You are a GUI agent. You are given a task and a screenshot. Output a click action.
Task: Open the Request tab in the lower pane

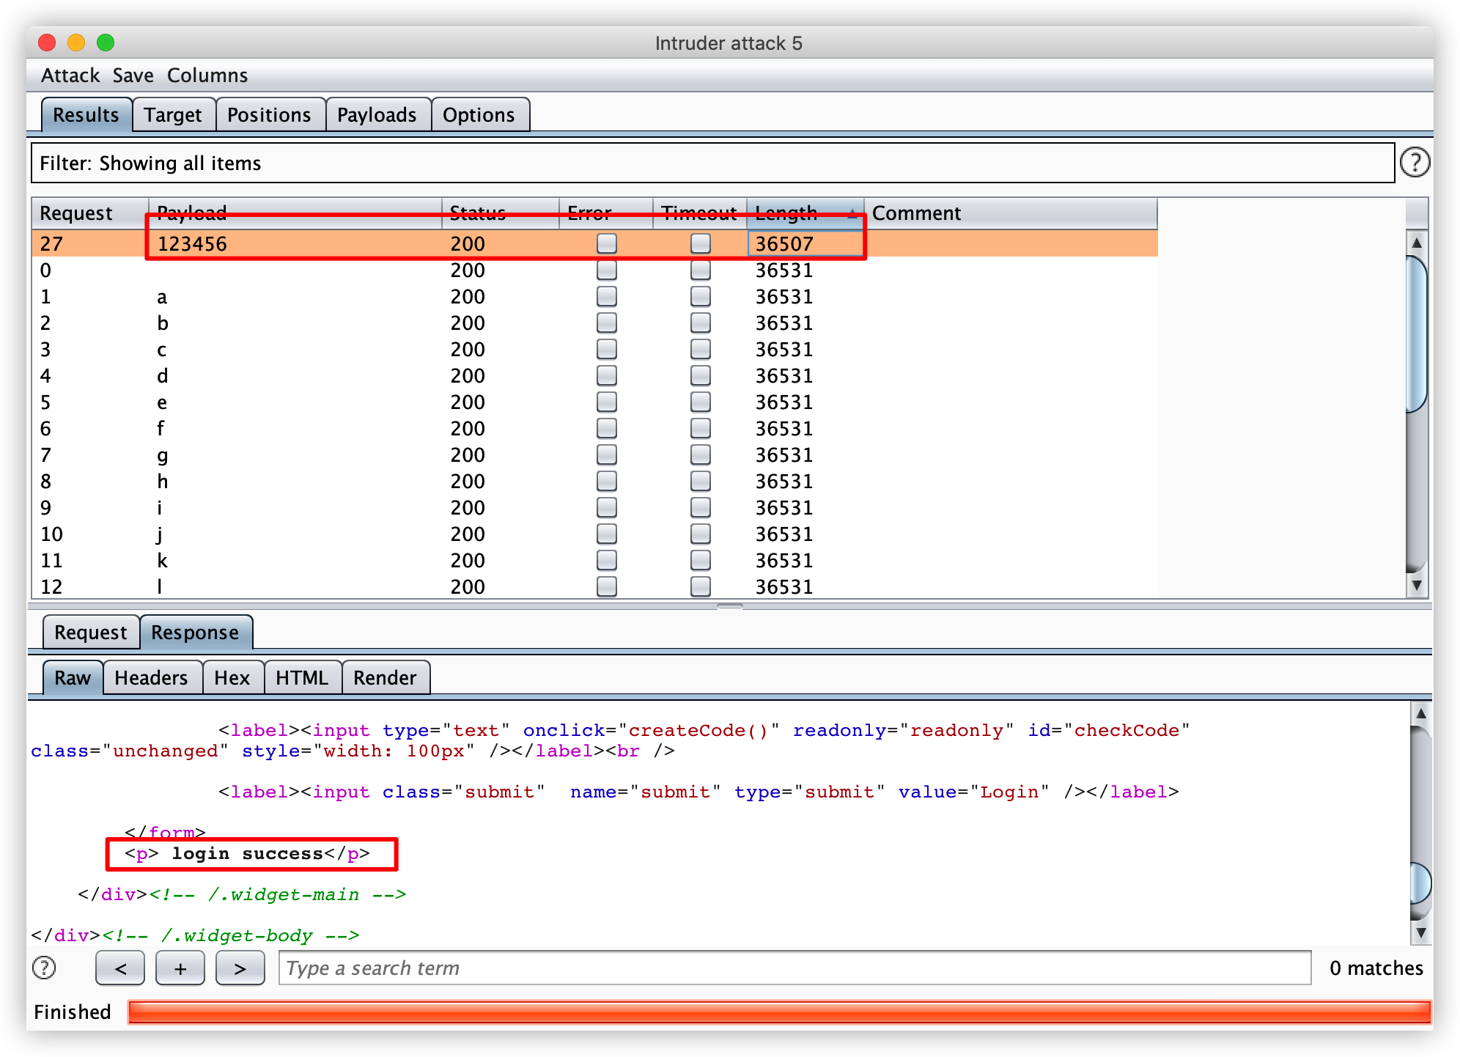point(90,633)
